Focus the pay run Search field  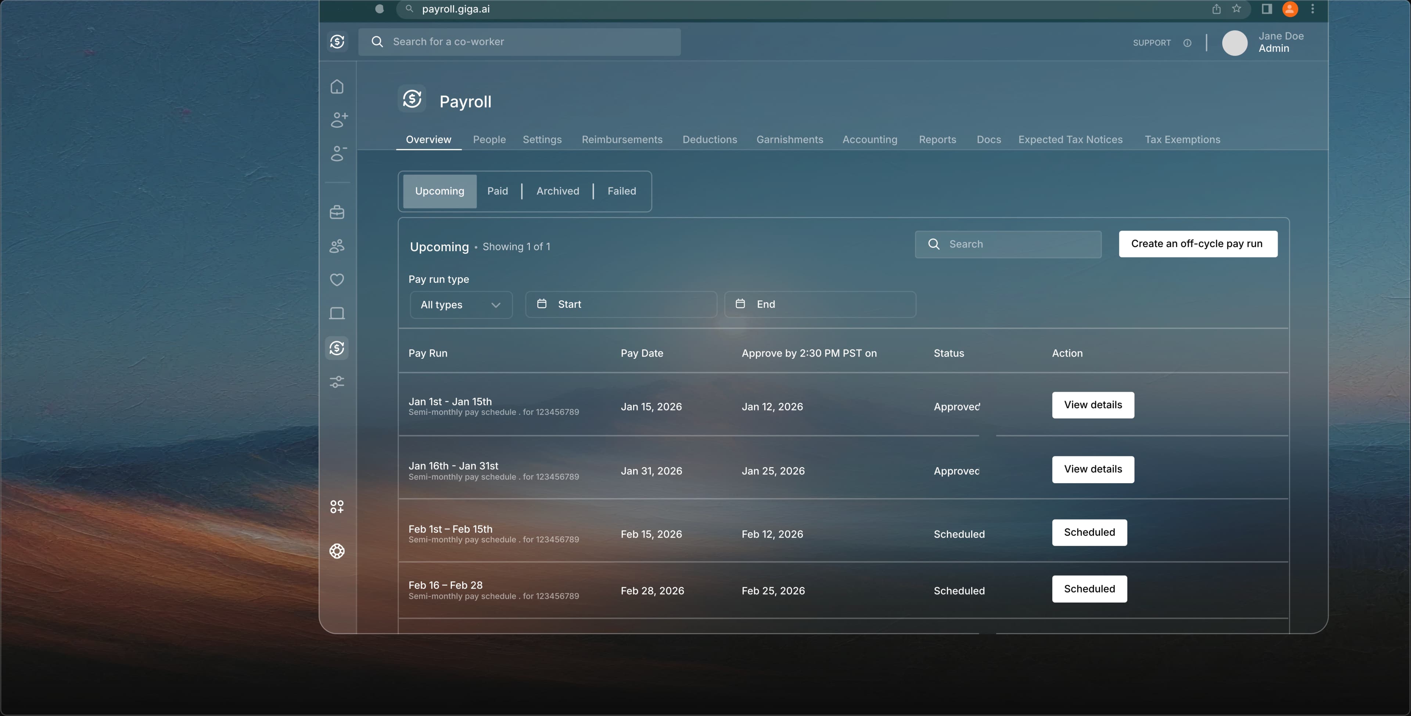(1008, 244)
